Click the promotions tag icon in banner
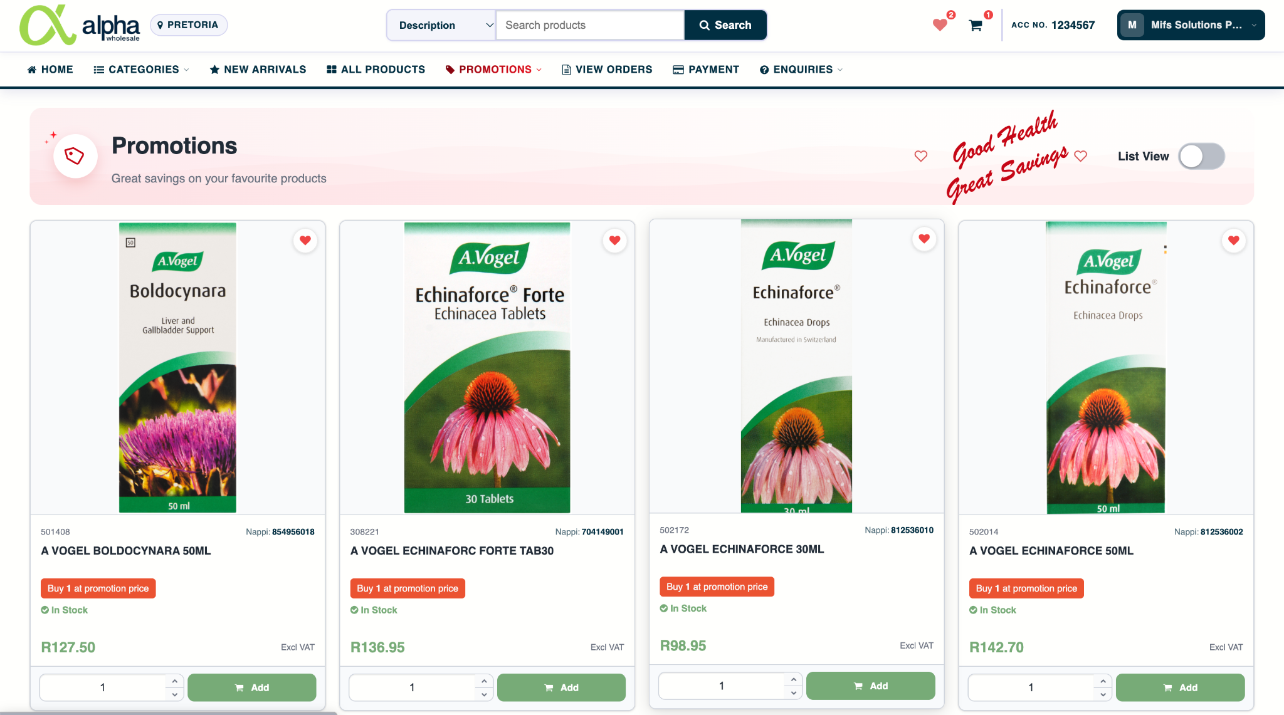This screenshot has width=1284, height=715. pos(75,155)
